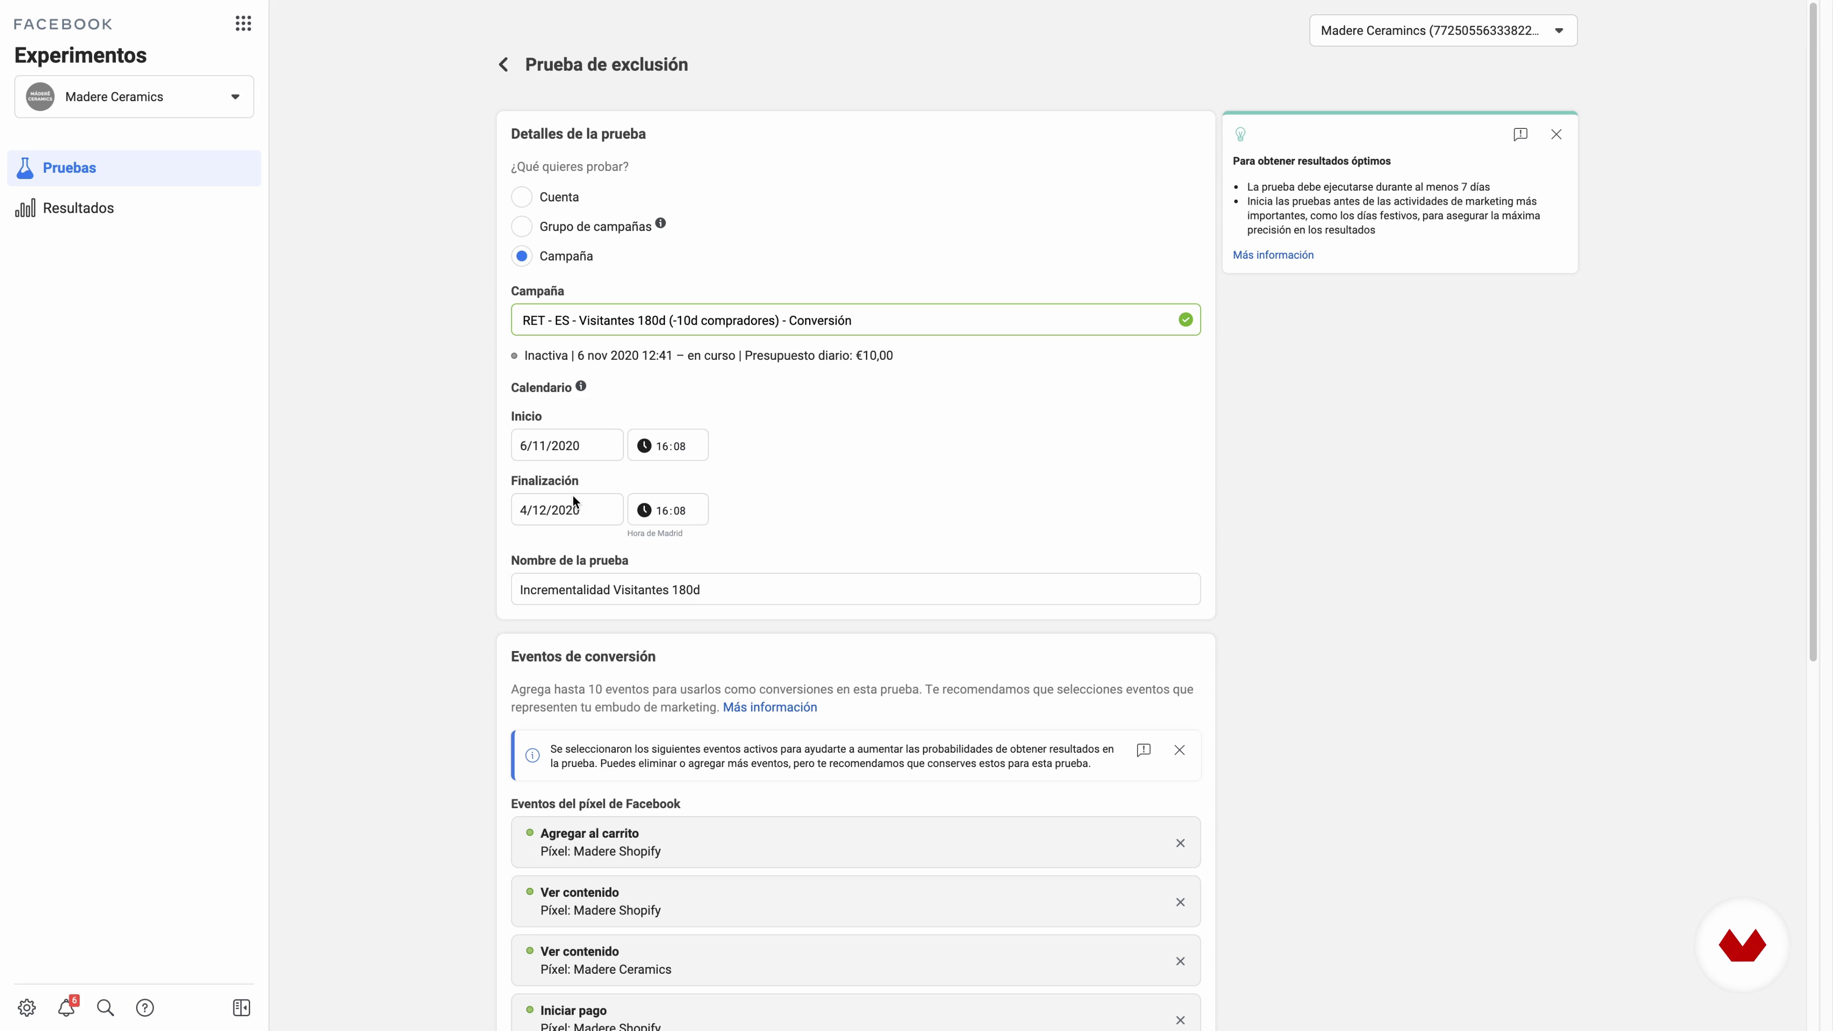Click the info circle icon in events banner
Screen dimensions: 1833x1031
click(532, 756)
